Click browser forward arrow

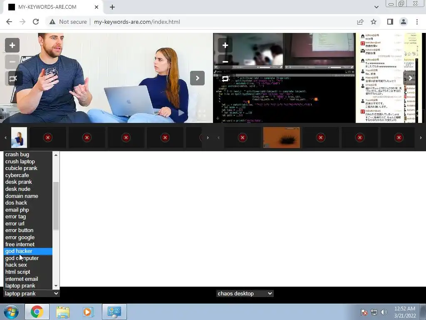tap(22, 22)
